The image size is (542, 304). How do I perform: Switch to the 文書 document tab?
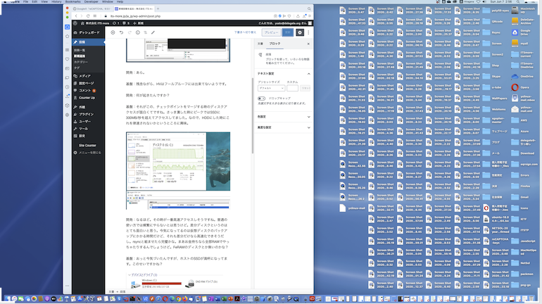260,44
